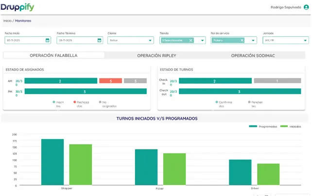Click the Check in confirmados bar showing 2
The height and width of the screenshot is (196, 312).
[x=215, y=81]
